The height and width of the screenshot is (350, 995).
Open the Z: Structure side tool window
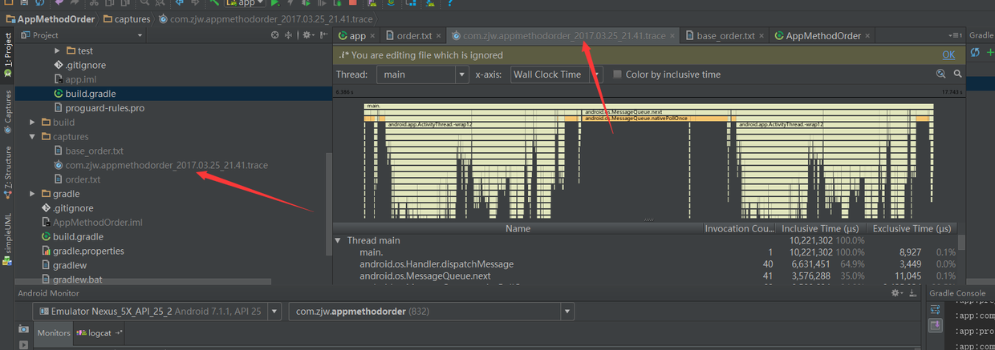(x=7, y=171)
